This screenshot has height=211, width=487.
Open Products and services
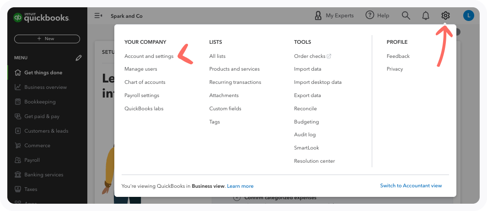pos(235,69)
